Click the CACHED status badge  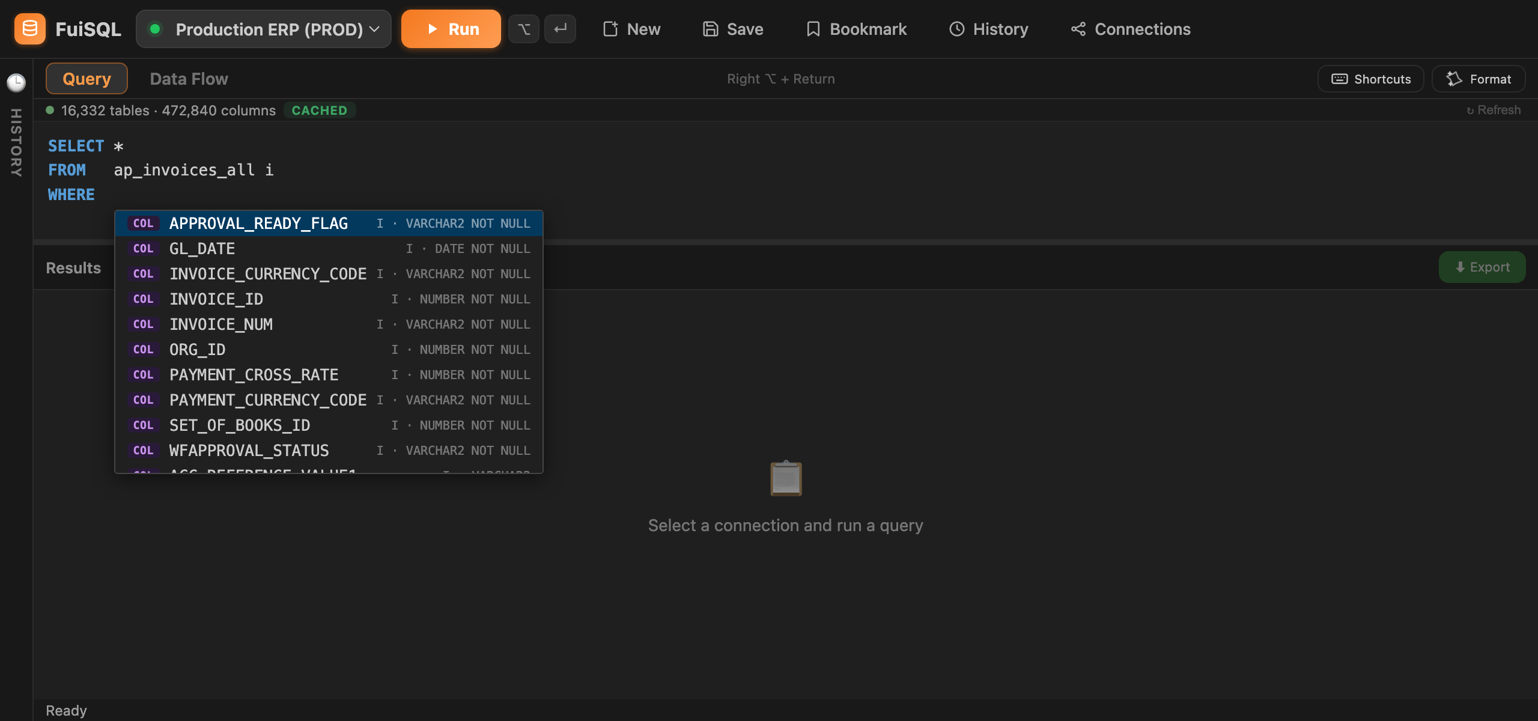[320, 111]
